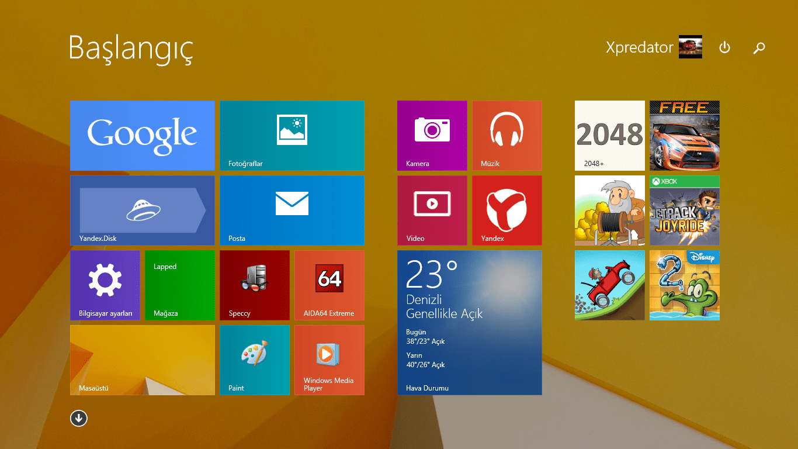Open the FREE racing car game tile
This screenshot has height=449, width=798.
point(685,136)
